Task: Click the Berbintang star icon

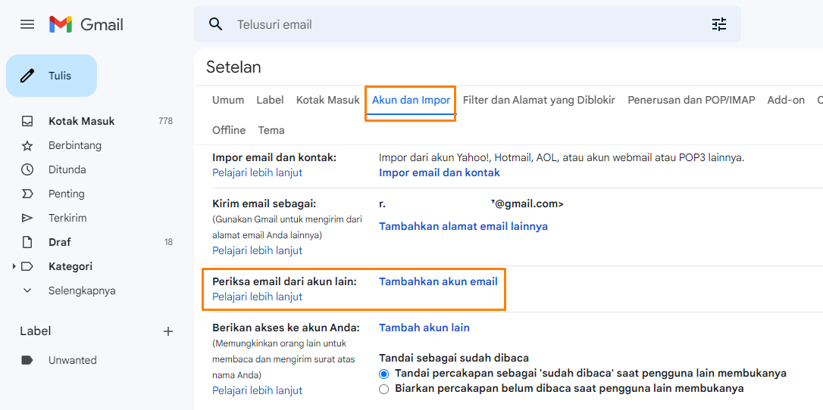Action: coord(27,145)
